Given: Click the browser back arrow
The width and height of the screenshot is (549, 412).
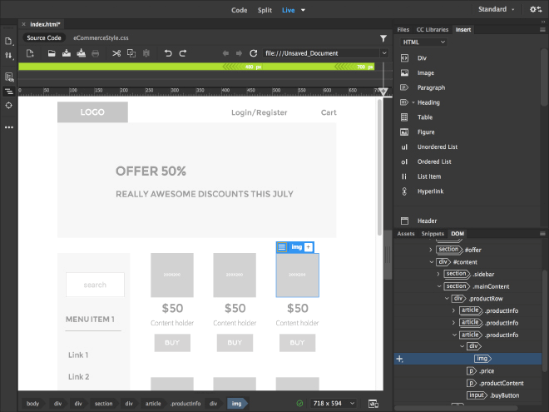Looking at the screenshot, I should pyautogui.click(x=225, y=53).
